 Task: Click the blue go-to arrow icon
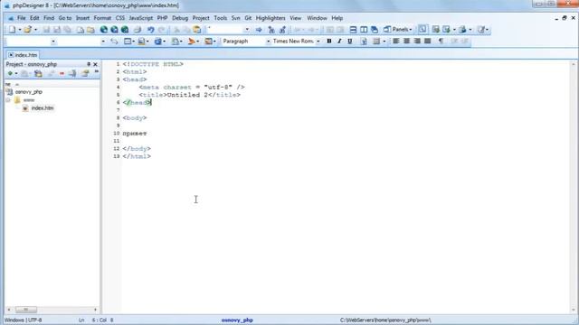point(259,30)
